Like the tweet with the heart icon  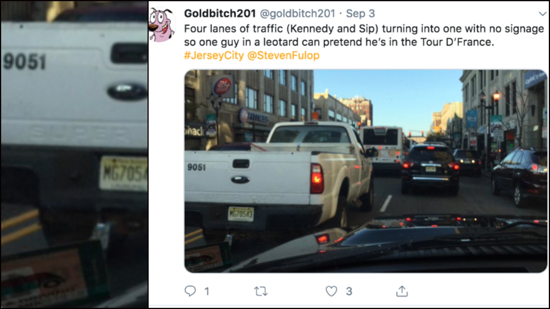(x=331, y=291)
